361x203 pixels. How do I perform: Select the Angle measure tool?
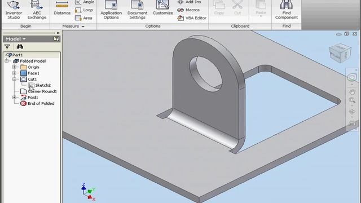85,2
